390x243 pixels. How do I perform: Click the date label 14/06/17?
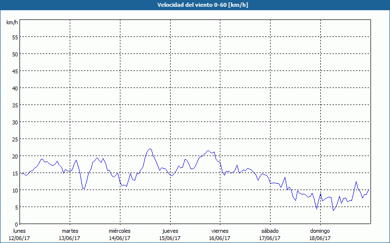[119, 238]
